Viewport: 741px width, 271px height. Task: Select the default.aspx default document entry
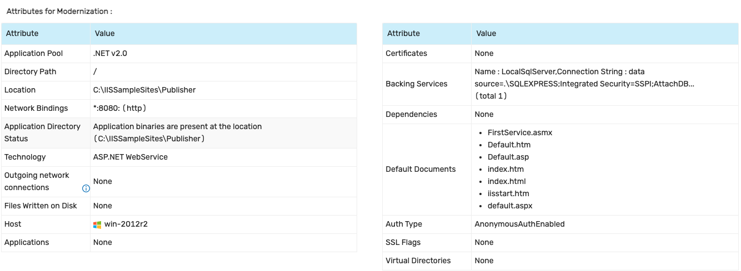(510, 206)
